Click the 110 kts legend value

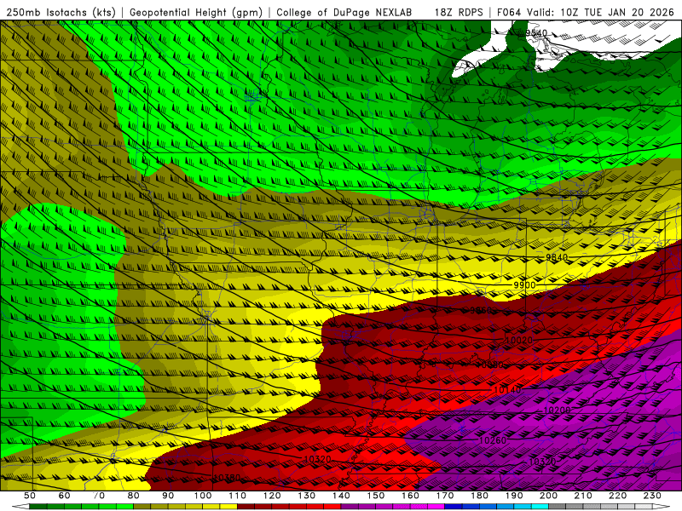coord(238,496)
